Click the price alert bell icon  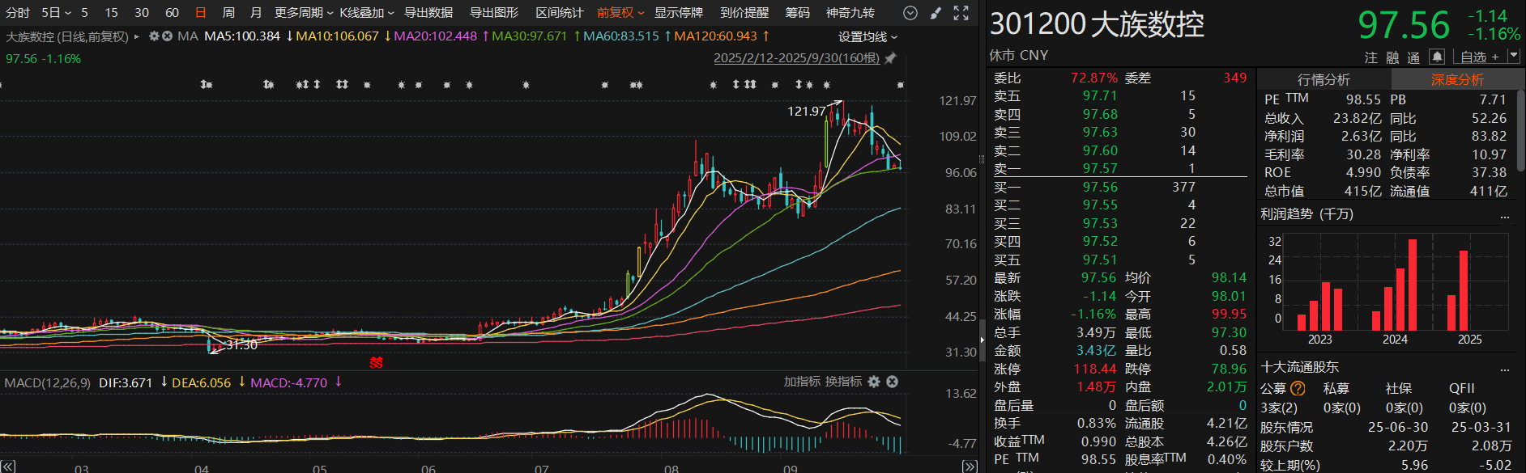[1436, 57]
